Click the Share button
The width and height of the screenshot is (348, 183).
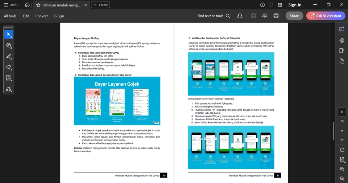294,16
